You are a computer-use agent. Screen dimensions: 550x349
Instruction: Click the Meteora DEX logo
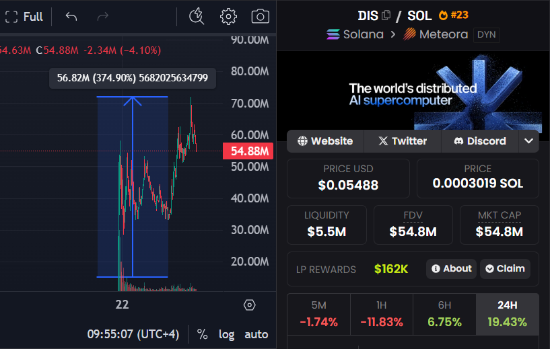point(409,34)
